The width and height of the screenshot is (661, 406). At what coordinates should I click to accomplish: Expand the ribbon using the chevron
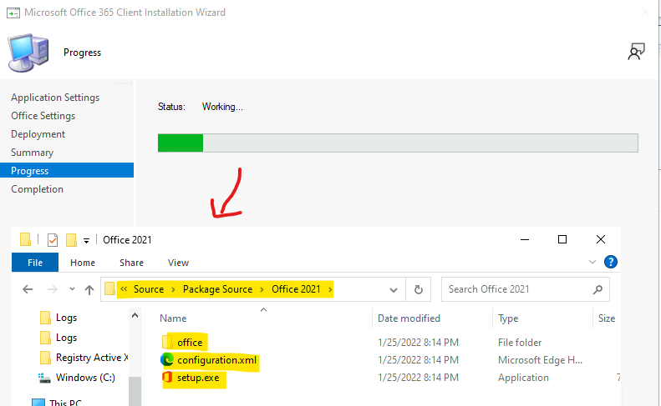(x=592, y=263)
